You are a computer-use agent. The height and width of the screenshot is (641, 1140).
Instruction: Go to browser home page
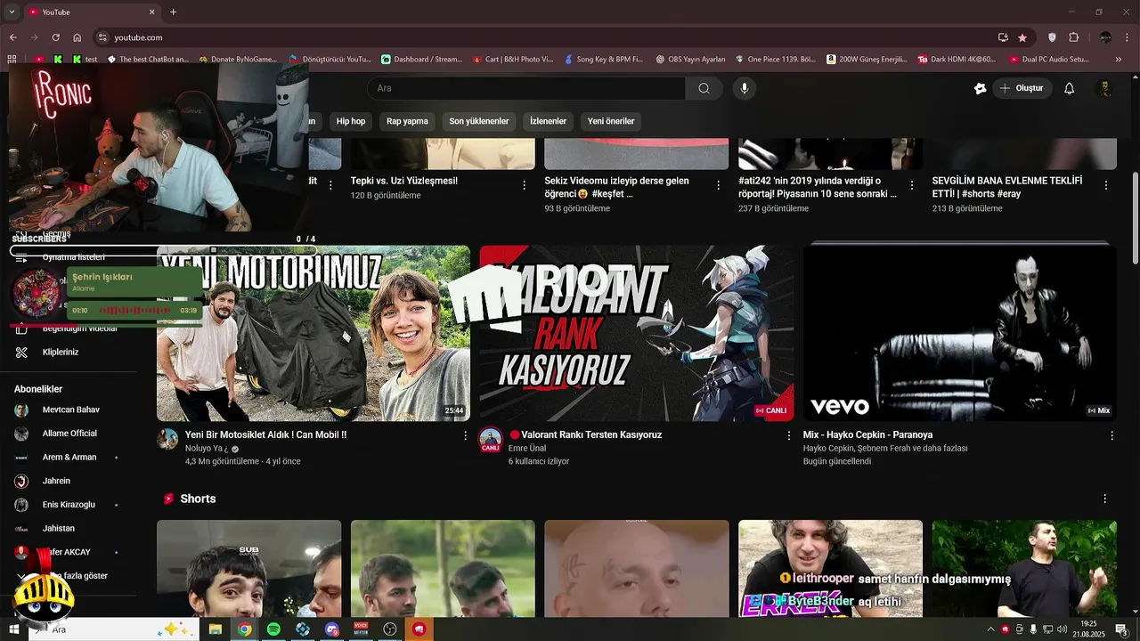coord(77,37)
